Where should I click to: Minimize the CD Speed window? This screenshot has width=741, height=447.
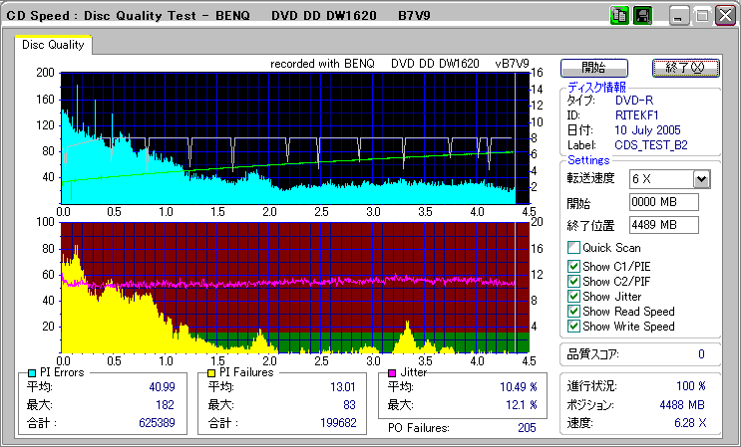(x=678, y=16)
